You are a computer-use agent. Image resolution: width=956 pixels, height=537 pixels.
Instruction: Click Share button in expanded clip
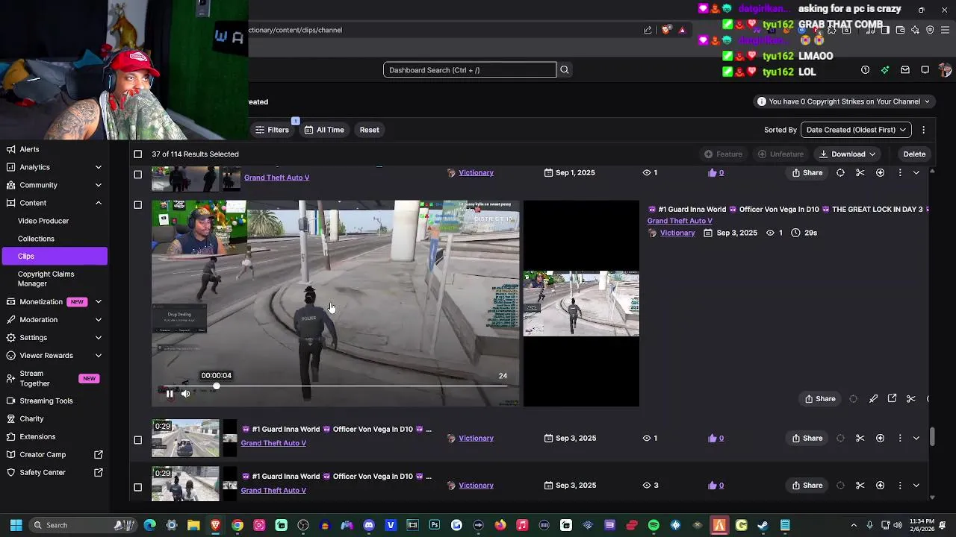point(819,399)
